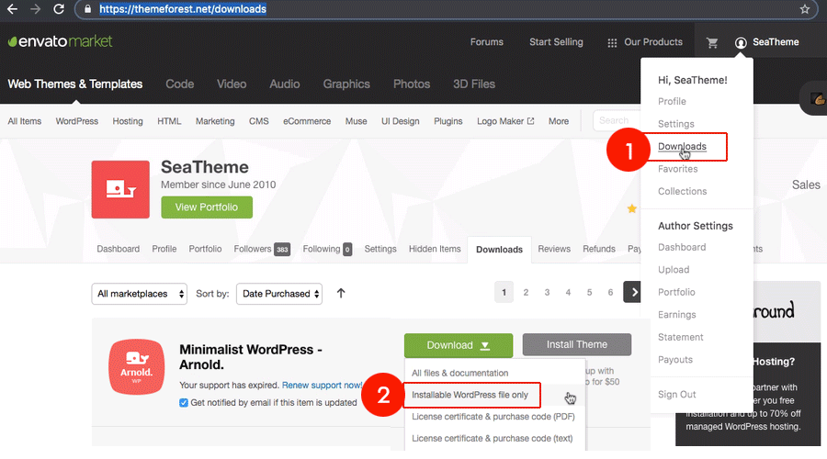
Task: Click the browser back arrow
Action: (x=12, y=9)
